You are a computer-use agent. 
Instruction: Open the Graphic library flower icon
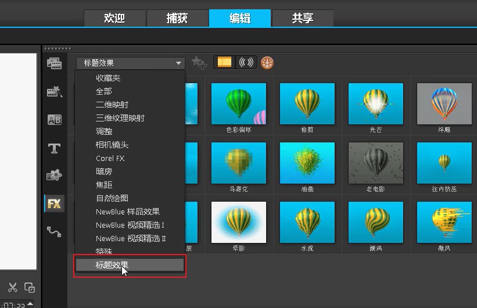point(54,176)
